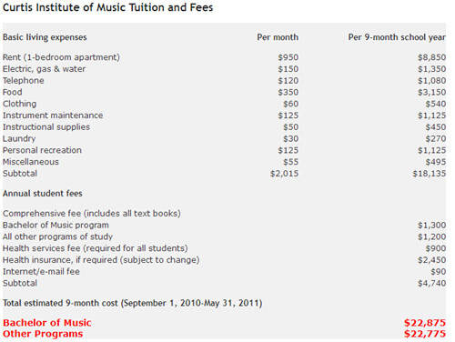The height and width of the screenshot is (342, 455).
Task: Click the $950 monthly rent amount
Action: [x=288, y=57]
